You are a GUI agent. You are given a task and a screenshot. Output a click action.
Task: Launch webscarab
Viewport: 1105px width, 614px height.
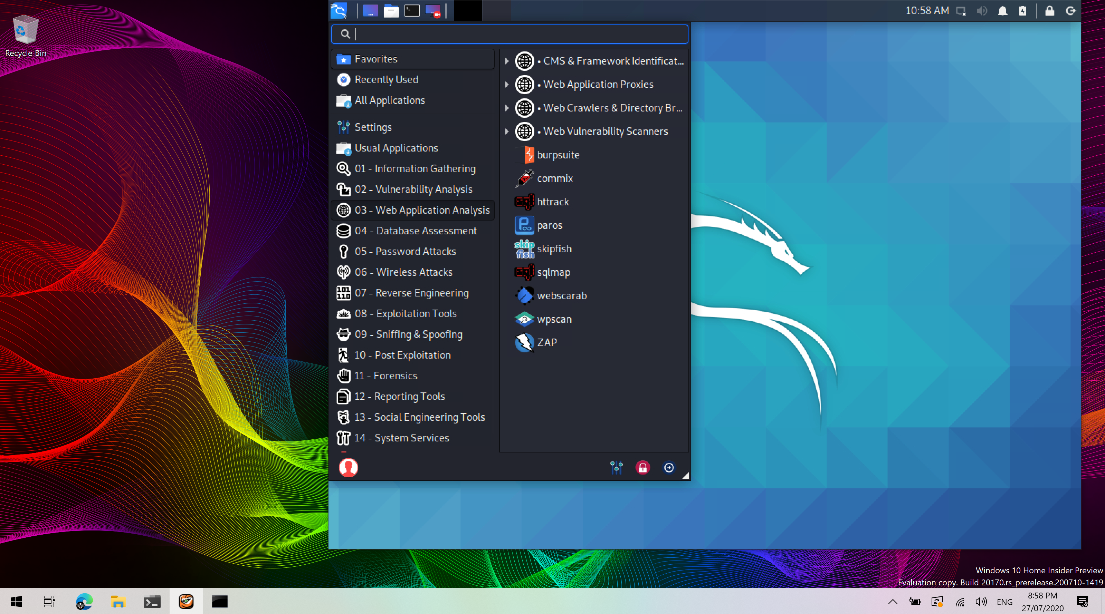pos(562,296)
